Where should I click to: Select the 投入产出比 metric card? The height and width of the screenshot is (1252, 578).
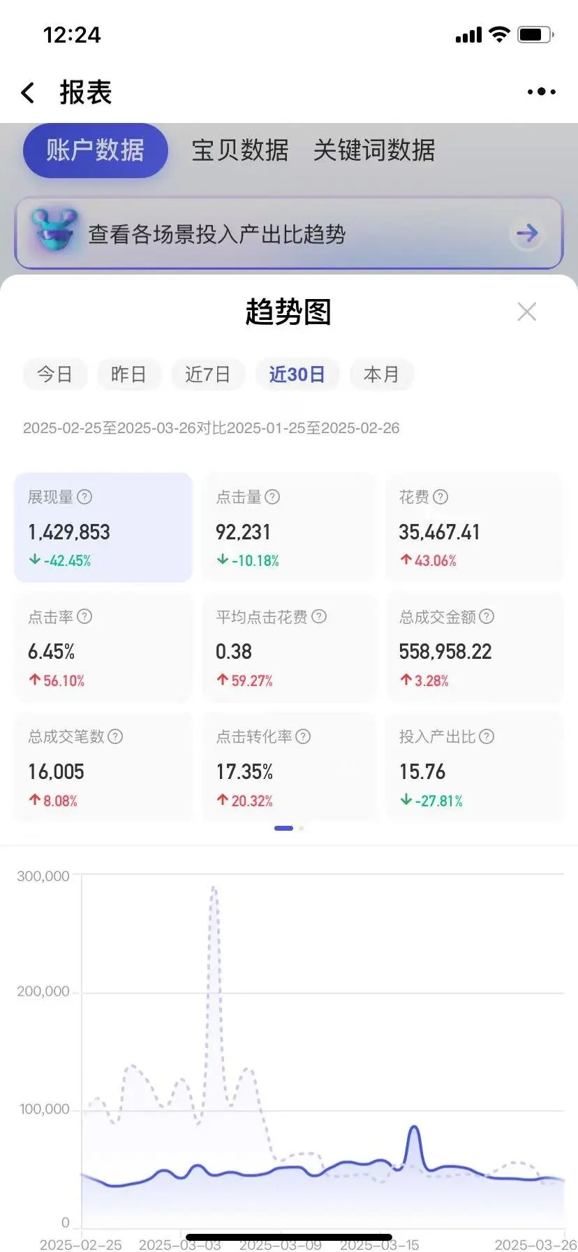475,767
